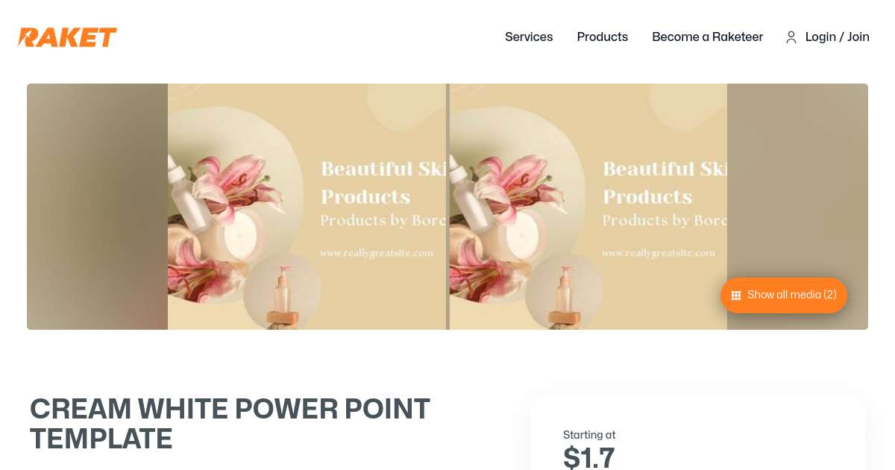Open the Raket home page via the orange logo

67,37
